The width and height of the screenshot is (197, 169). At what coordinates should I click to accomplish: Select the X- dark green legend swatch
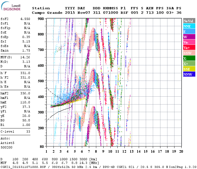pyautogui.click(x=189, y=58)
